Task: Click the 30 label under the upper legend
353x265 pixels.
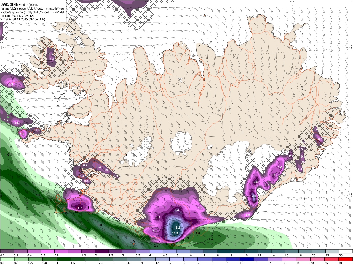Action: (x=341, y=255)
